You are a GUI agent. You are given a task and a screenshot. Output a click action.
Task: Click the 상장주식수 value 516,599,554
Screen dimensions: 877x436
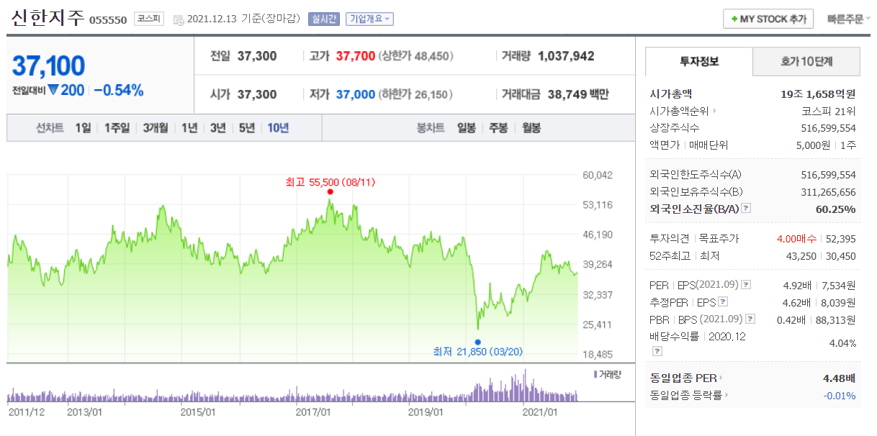pyautogui.click(x=828, y=128)
